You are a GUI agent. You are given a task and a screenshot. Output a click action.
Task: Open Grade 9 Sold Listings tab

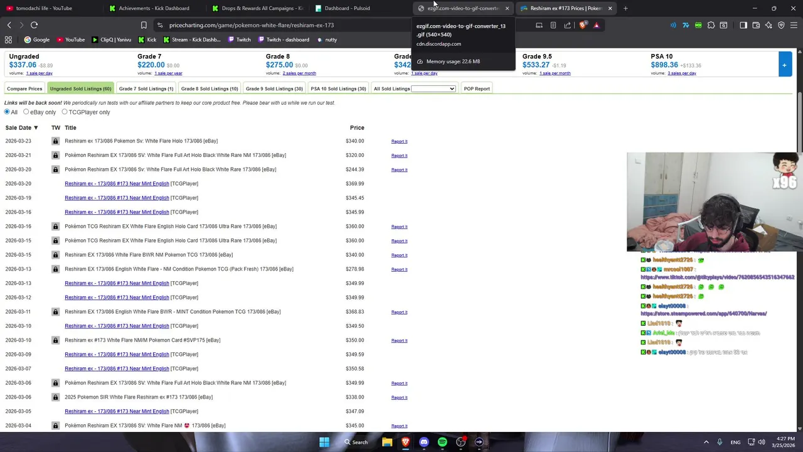(x=274, y=89)
